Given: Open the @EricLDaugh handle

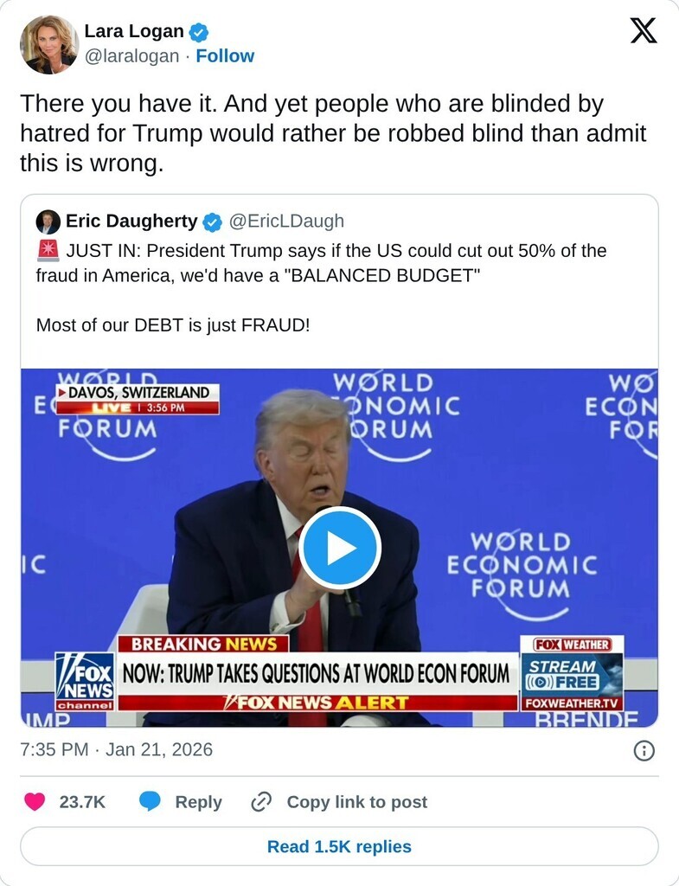Looking at the screenshot, I should click(286, 221).
